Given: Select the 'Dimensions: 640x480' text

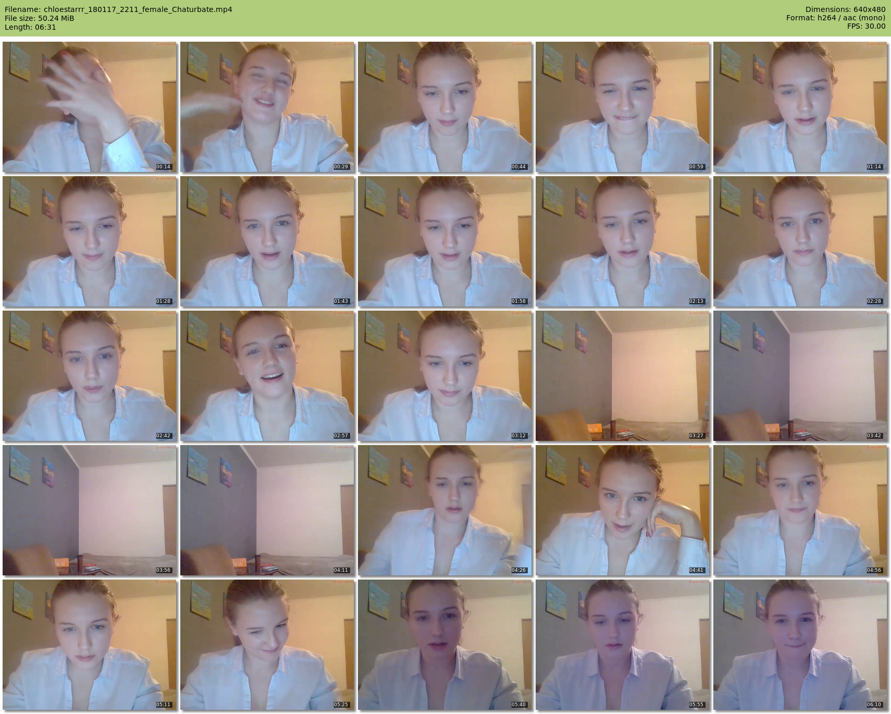Looking at the screenshot, I should (845, 9).
